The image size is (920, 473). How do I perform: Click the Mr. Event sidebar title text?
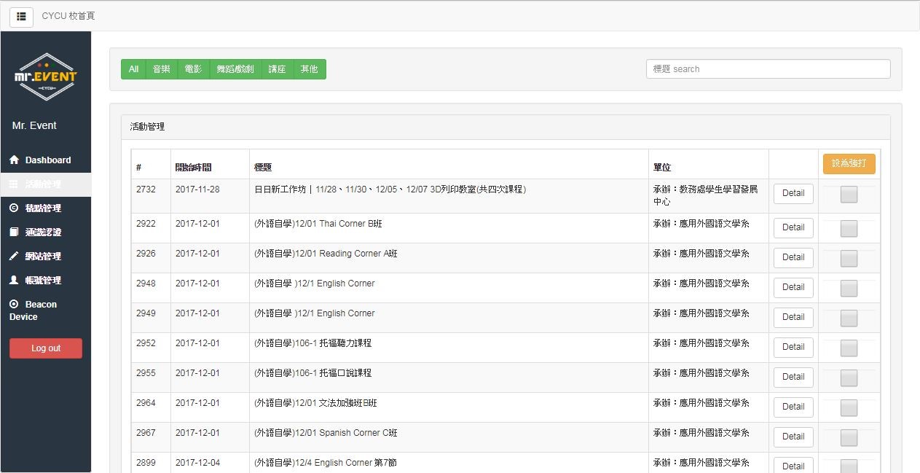[x=34, y=125]
